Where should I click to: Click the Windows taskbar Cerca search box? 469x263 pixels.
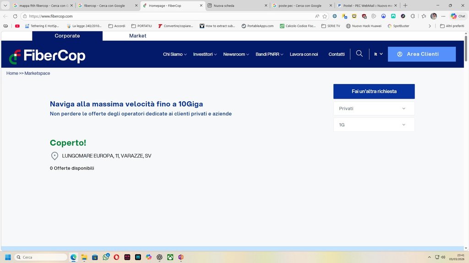tap(41, 257)
